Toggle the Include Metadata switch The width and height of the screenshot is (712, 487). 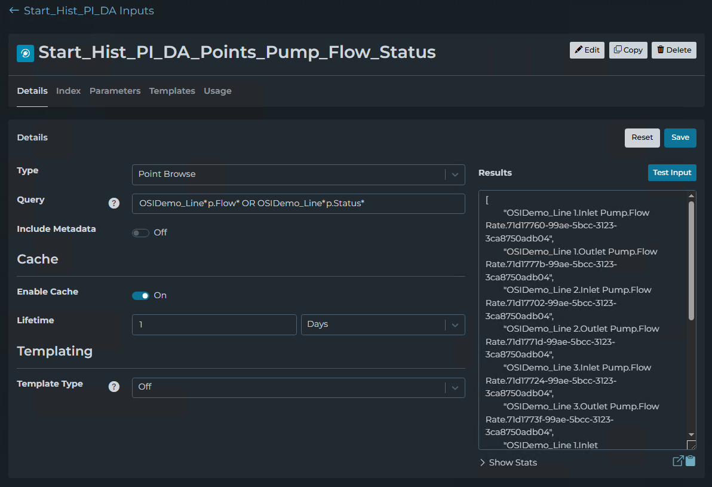pyautogui.click(x=141, y=232)
